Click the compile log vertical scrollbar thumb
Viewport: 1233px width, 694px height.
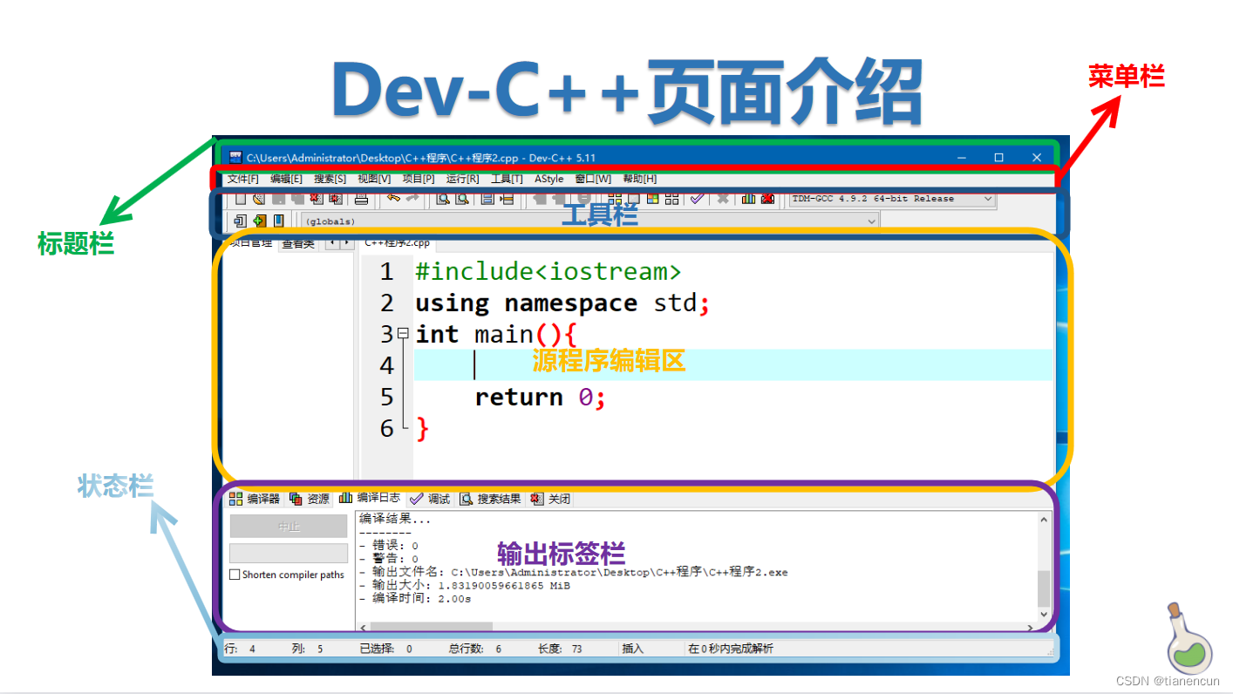(1045, 589)
